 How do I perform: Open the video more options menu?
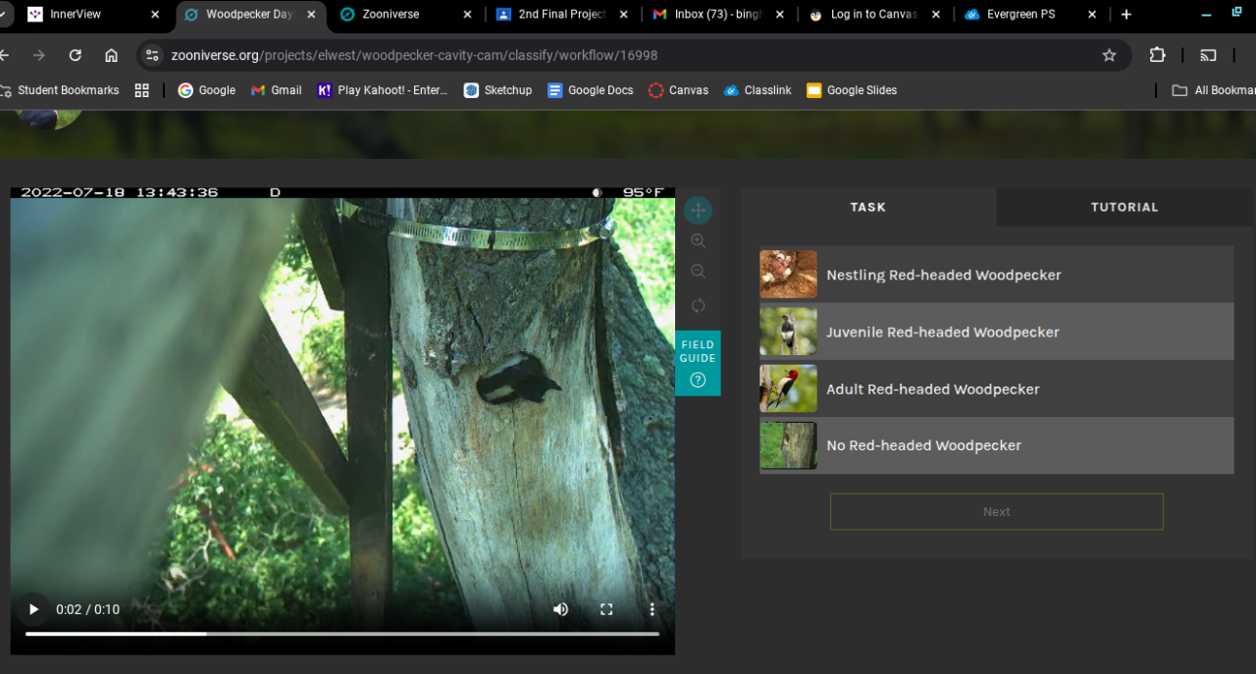tap(652, 609)
